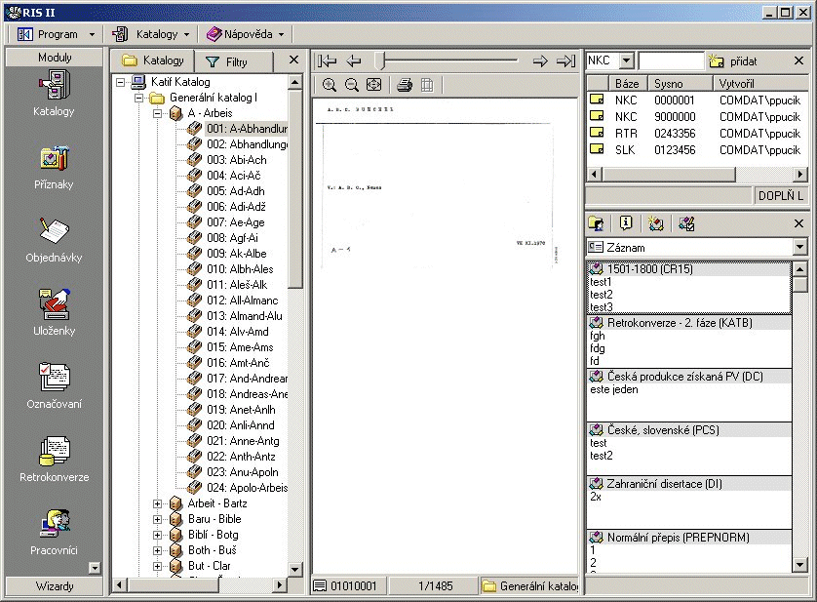Open the NKC database dropdown
817x602 pixels.
[x=626, y=61]
